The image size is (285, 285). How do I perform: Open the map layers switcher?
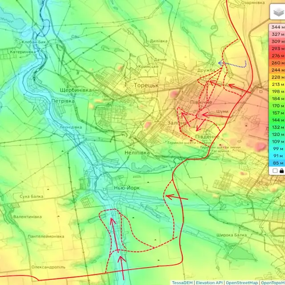[x=276, y=13]
